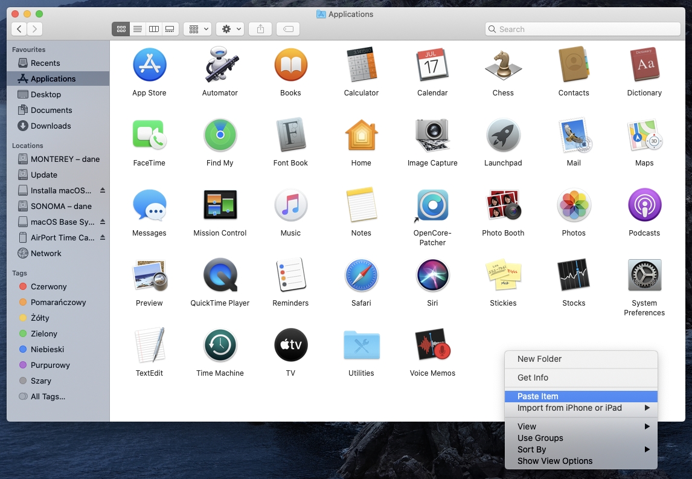Image resolution: width=692 pixels, height=479 pixels.
Task: Select the Find My app icon
Action: 220,135
